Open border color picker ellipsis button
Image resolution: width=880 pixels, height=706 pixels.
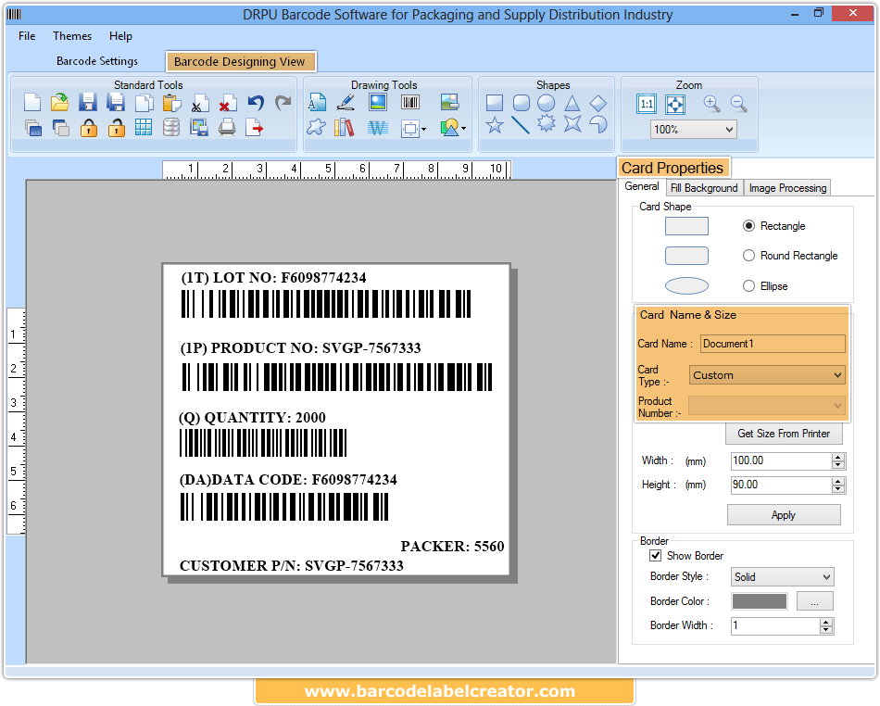(x=814, y=601)
